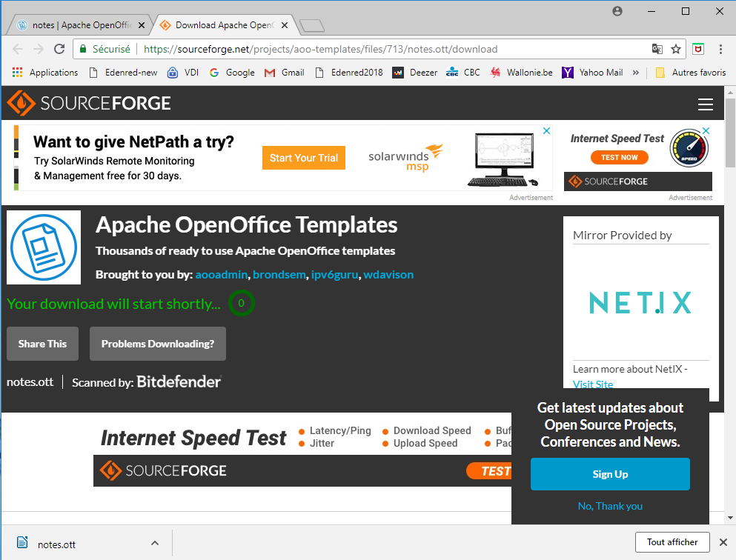The width and height of the screenshot is (736, 560).
Task: Click the scrollbar down arrow
Action: [x=730, y=518]
